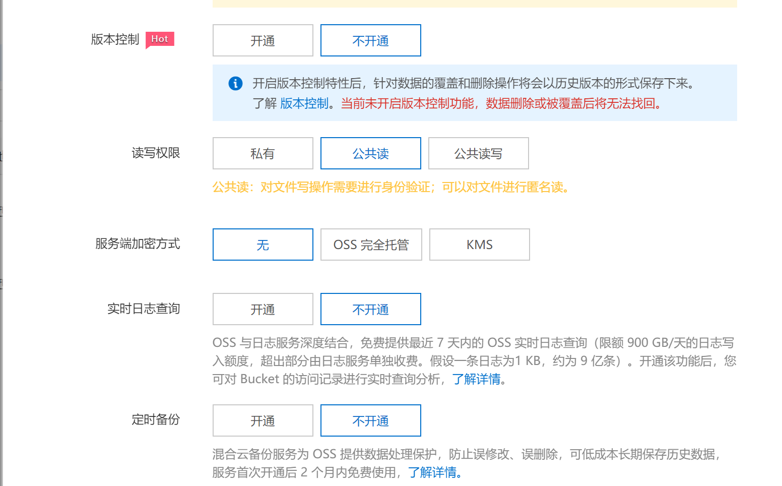Click the 版本控制 field label
This screenshot has width=782, height=486.
[x=115, y=39]
